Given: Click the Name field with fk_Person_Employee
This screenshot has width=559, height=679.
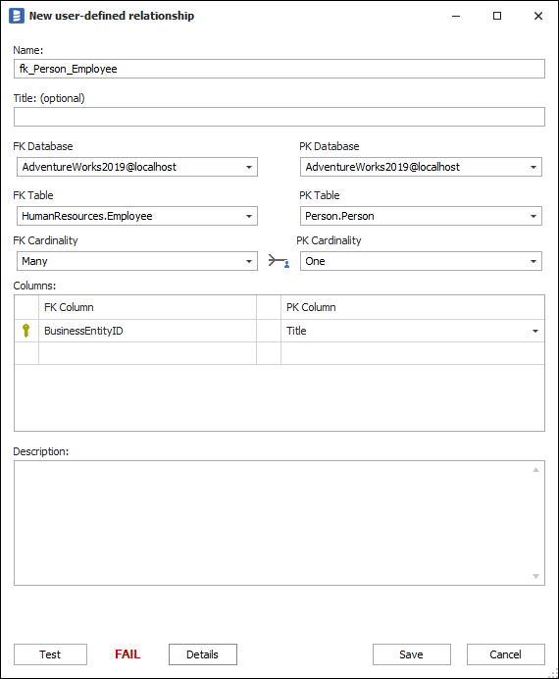Looking at the screenshot, I should (279, 69).
